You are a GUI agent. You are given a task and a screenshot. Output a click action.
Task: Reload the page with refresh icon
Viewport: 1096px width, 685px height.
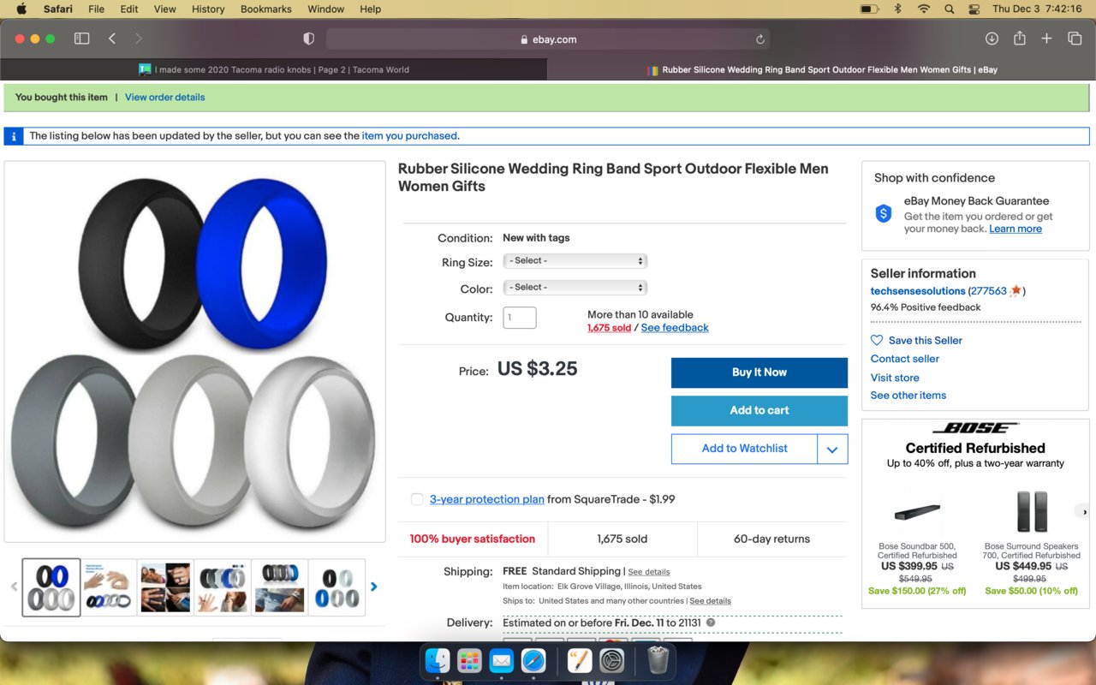tap(759, 39)
